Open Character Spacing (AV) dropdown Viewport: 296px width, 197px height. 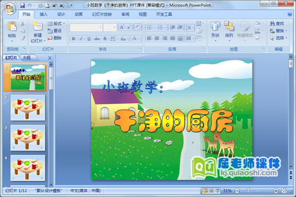113,38
